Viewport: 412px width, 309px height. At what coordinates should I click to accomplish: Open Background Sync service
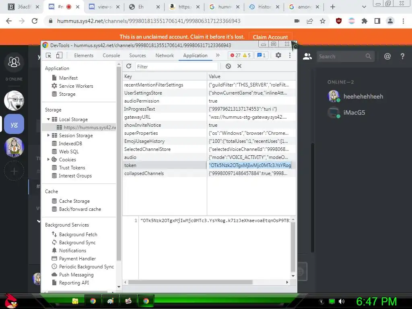77,243
